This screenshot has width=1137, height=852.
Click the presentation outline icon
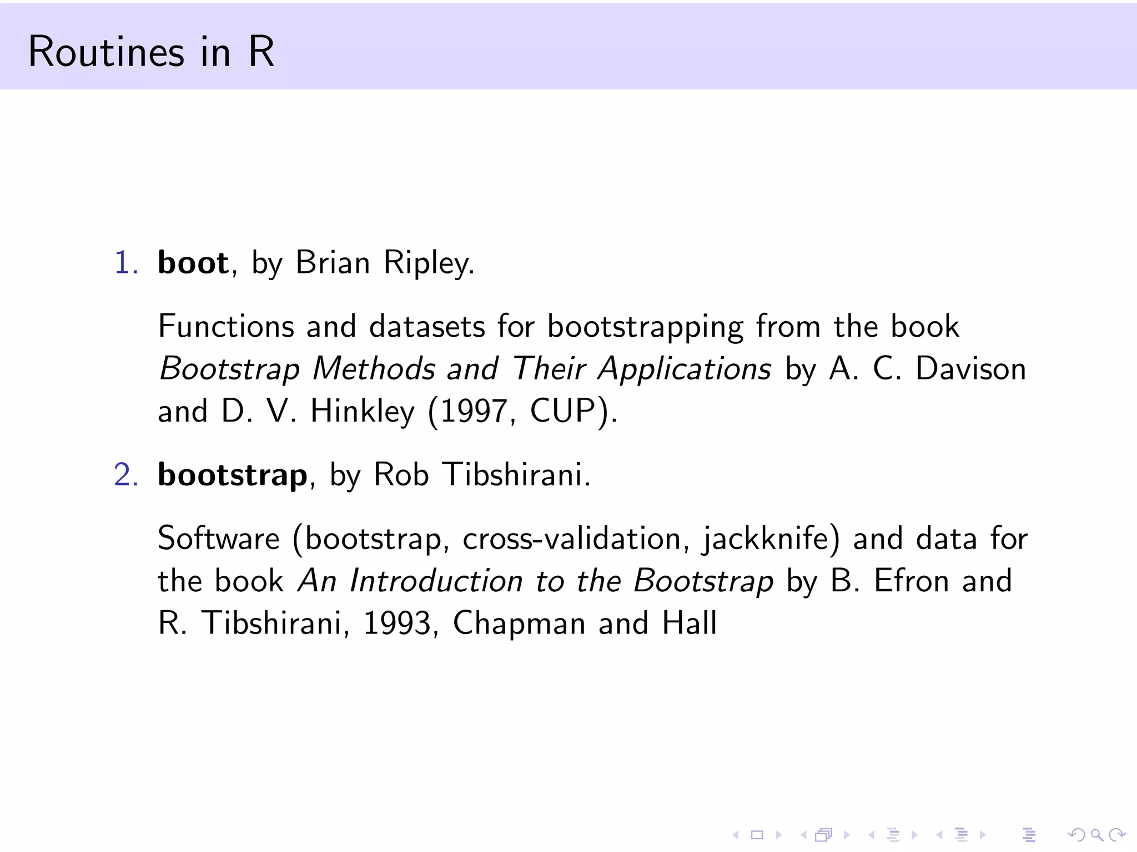(1029, 834)
